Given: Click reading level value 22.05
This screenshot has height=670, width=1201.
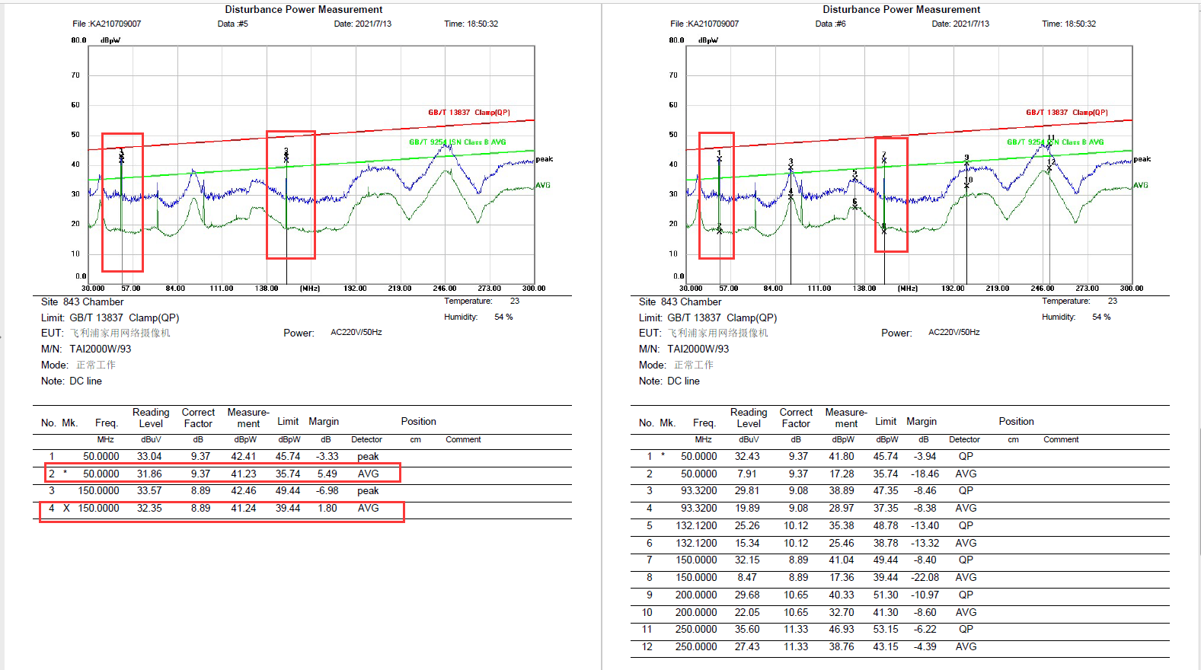Looking at the screenshot, I should (x=747, y=612).
